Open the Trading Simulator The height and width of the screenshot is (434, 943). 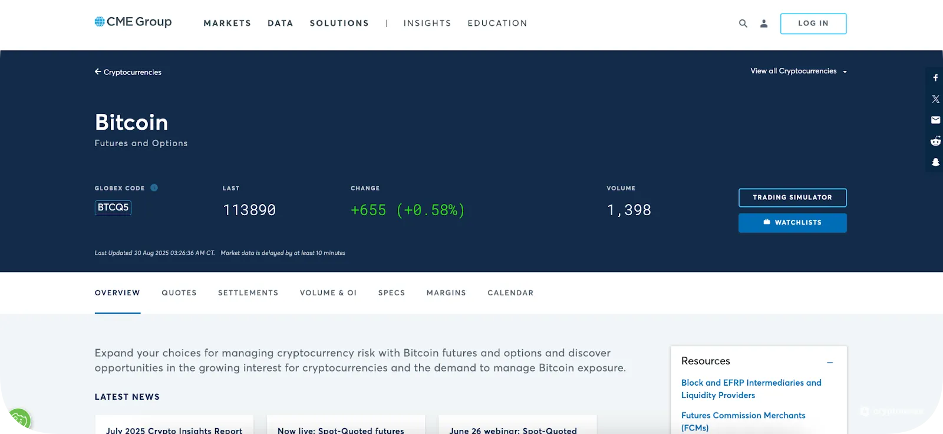click(x=793, y=198)
